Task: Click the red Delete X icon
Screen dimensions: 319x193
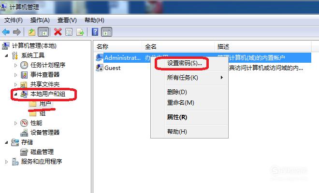Action: coord(58,32)
